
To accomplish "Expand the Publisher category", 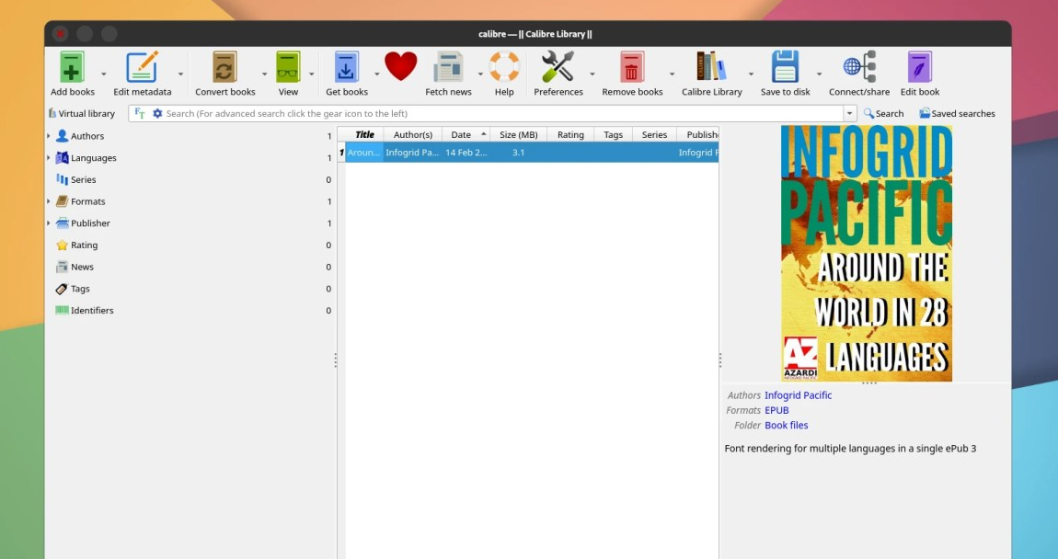I will coord(49,223).
